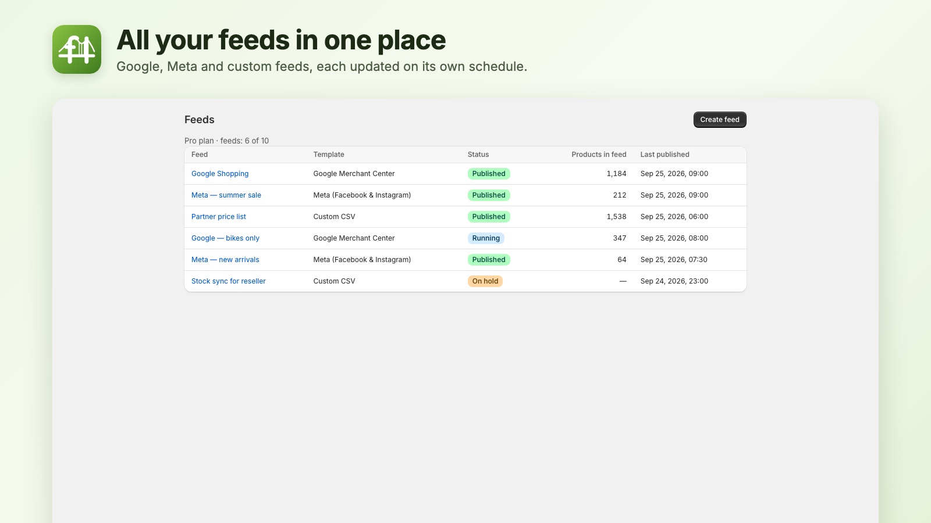Image resolution: width=931 pixels, height=523 pixels.
Task: Click the Template column header
Action: point(329,155)
